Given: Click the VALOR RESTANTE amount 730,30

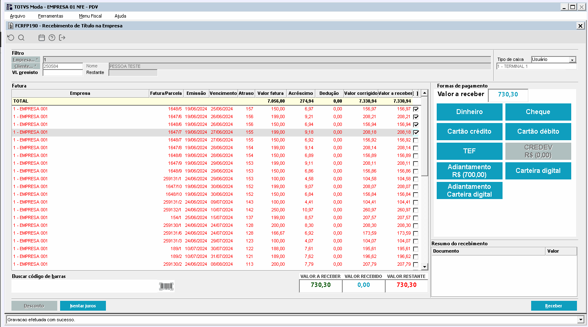Looking at the screenshot, I should click(x=406, y=285).
